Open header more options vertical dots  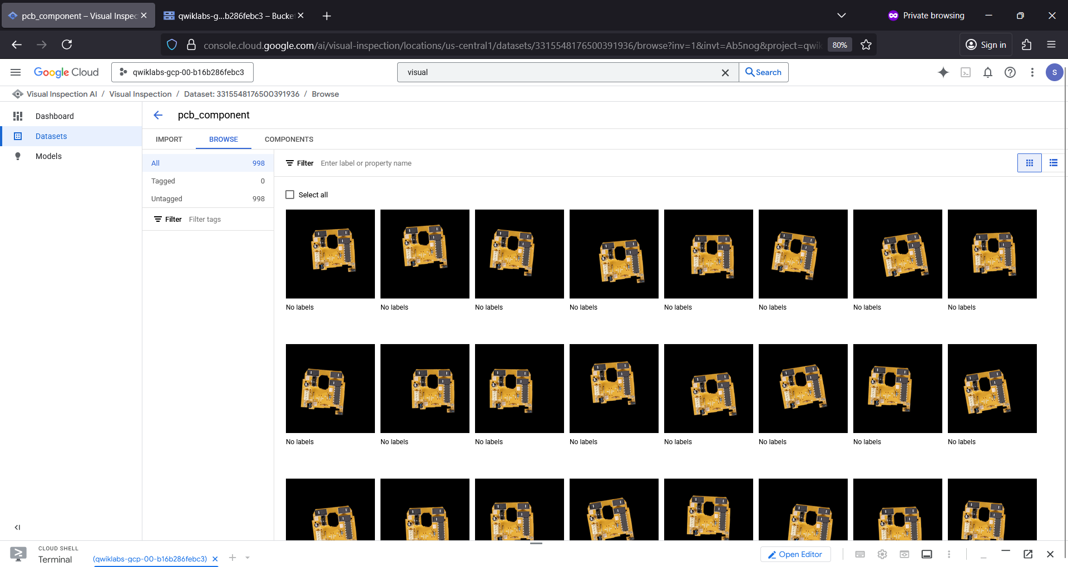coord(1032,72)
